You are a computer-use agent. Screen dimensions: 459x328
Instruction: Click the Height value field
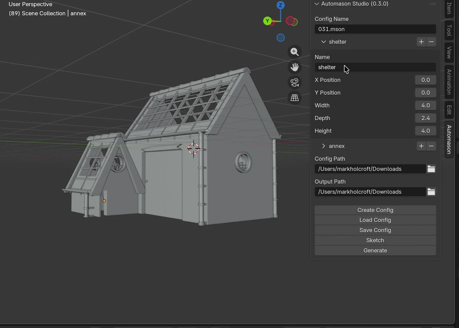426,131
